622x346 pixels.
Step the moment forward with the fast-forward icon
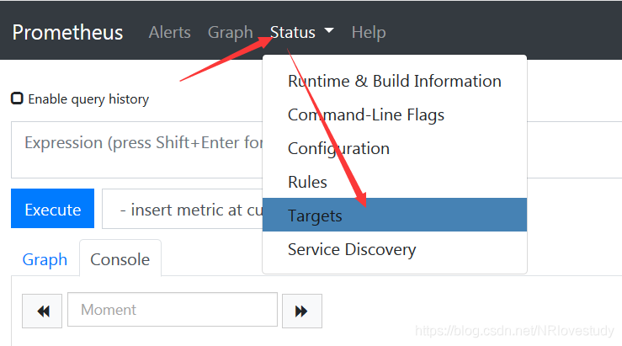[301, 311]
